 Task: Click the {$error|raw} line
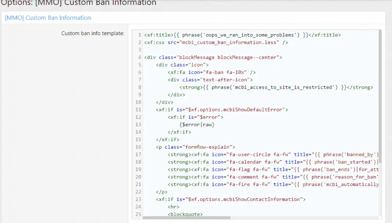tap(197, 124)
